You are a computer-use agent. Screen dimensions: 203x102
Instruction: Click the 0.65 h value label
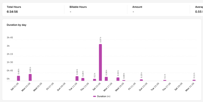[x=30, y=70]
